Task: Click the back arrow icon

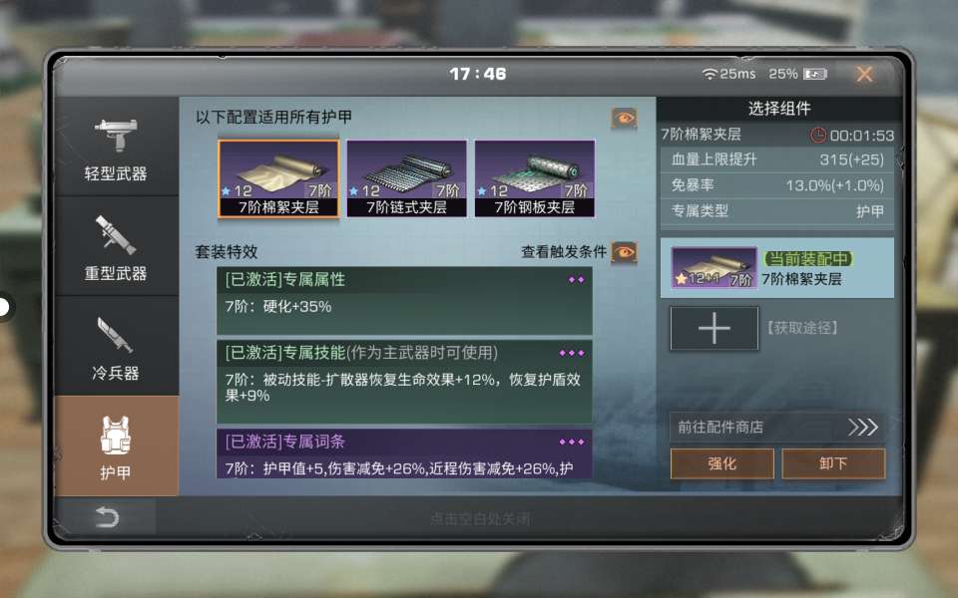Action: 107,517
